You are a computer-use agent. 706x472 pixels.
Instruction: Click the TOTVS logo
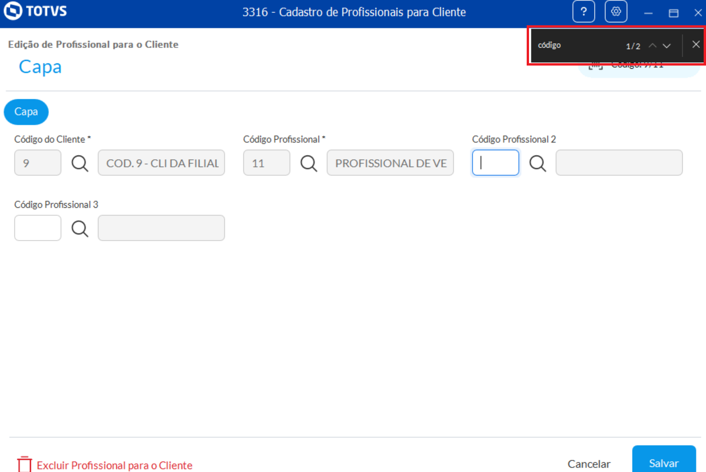(x=36, y=11)
